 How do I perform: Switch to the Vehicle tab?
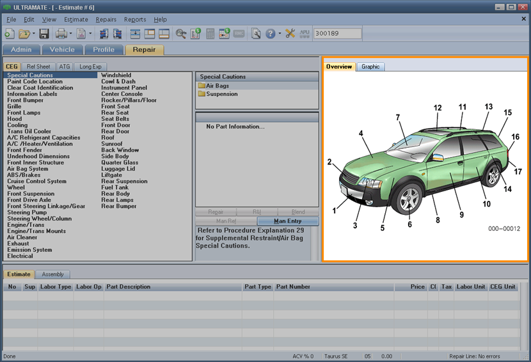(62, 49)
